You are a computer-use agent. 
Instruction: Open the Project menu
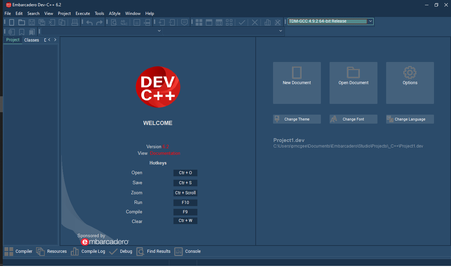(x=64, y=14)
